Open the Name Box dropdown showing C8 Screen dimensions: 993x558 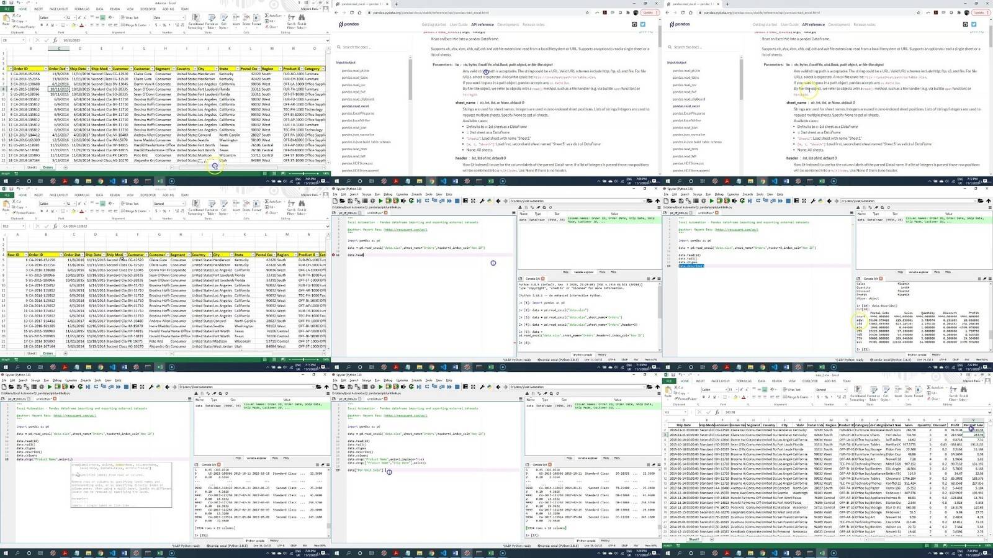24,40
